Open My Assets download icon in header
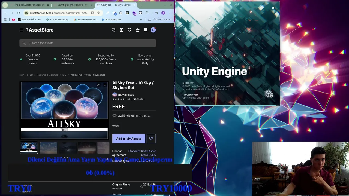The height and width of the screenshot is (196, 349). (x=122, y=30)
